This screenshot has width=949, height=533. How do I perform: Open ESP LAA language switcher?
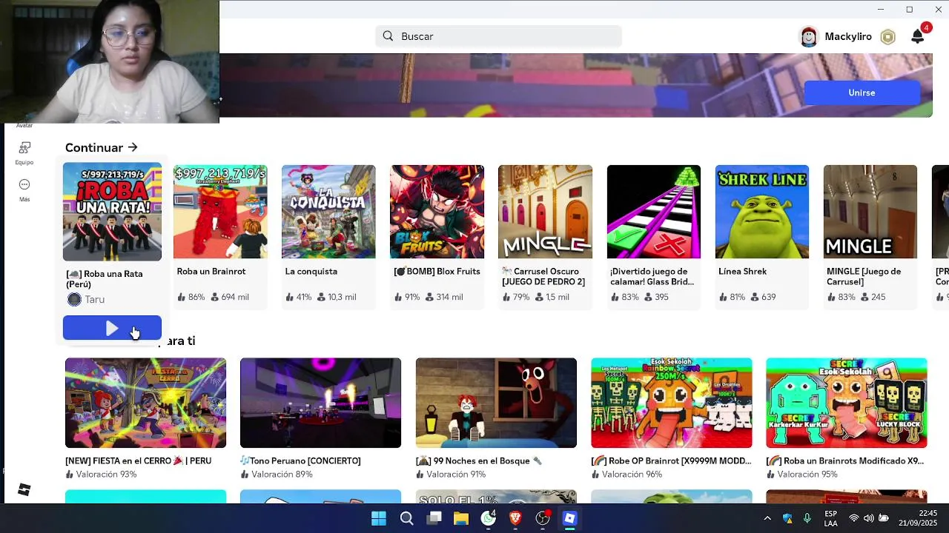[831, 518]
